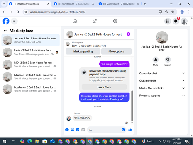This screenshot has width=193, height=145.
Task: Switch to the third Marketplace browser tab
Action: point(119,4)
